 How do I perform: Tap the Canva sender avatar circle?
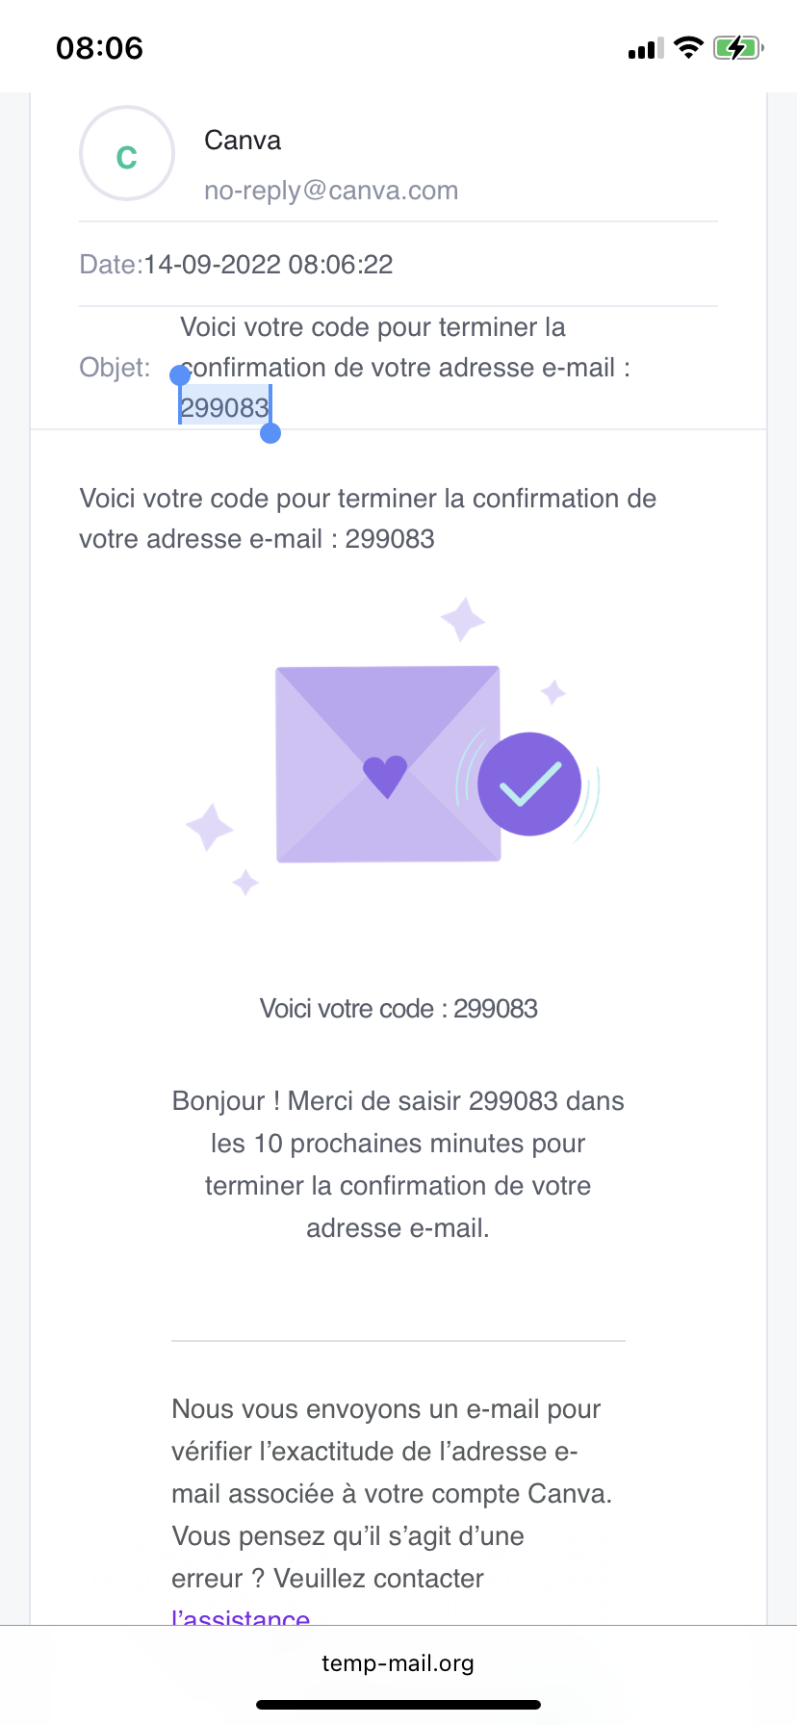tap(127, 154)
